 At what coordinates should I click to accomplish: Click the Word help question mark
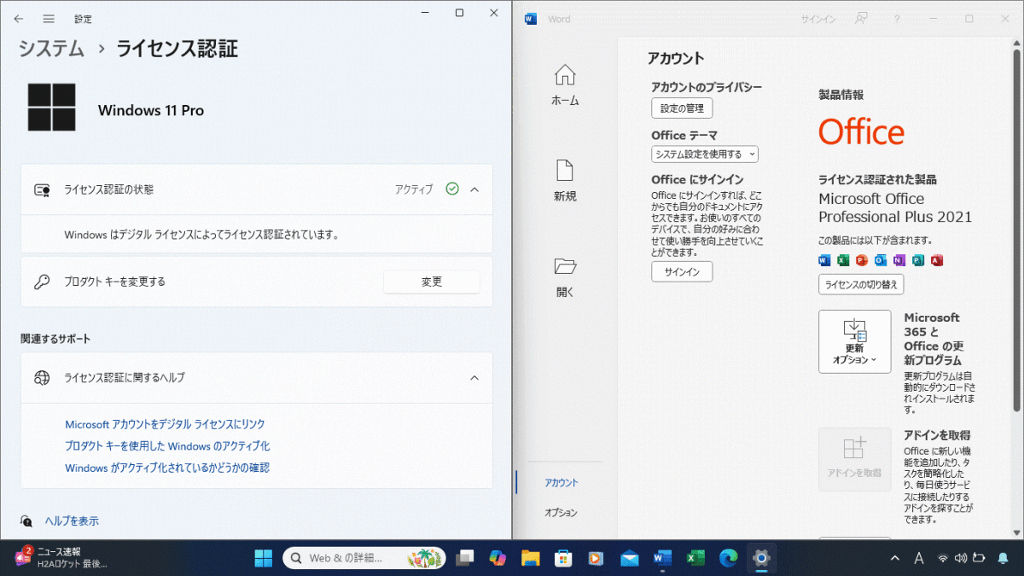(897, 19)
